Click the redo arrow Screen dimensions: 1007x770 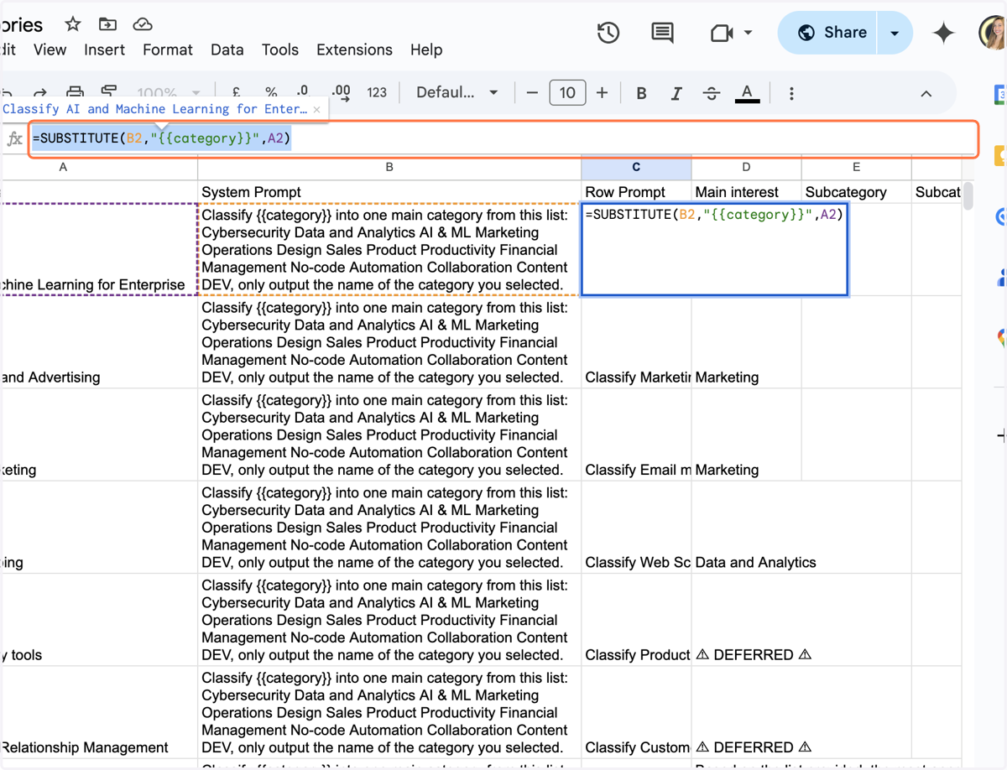(39, 92)
